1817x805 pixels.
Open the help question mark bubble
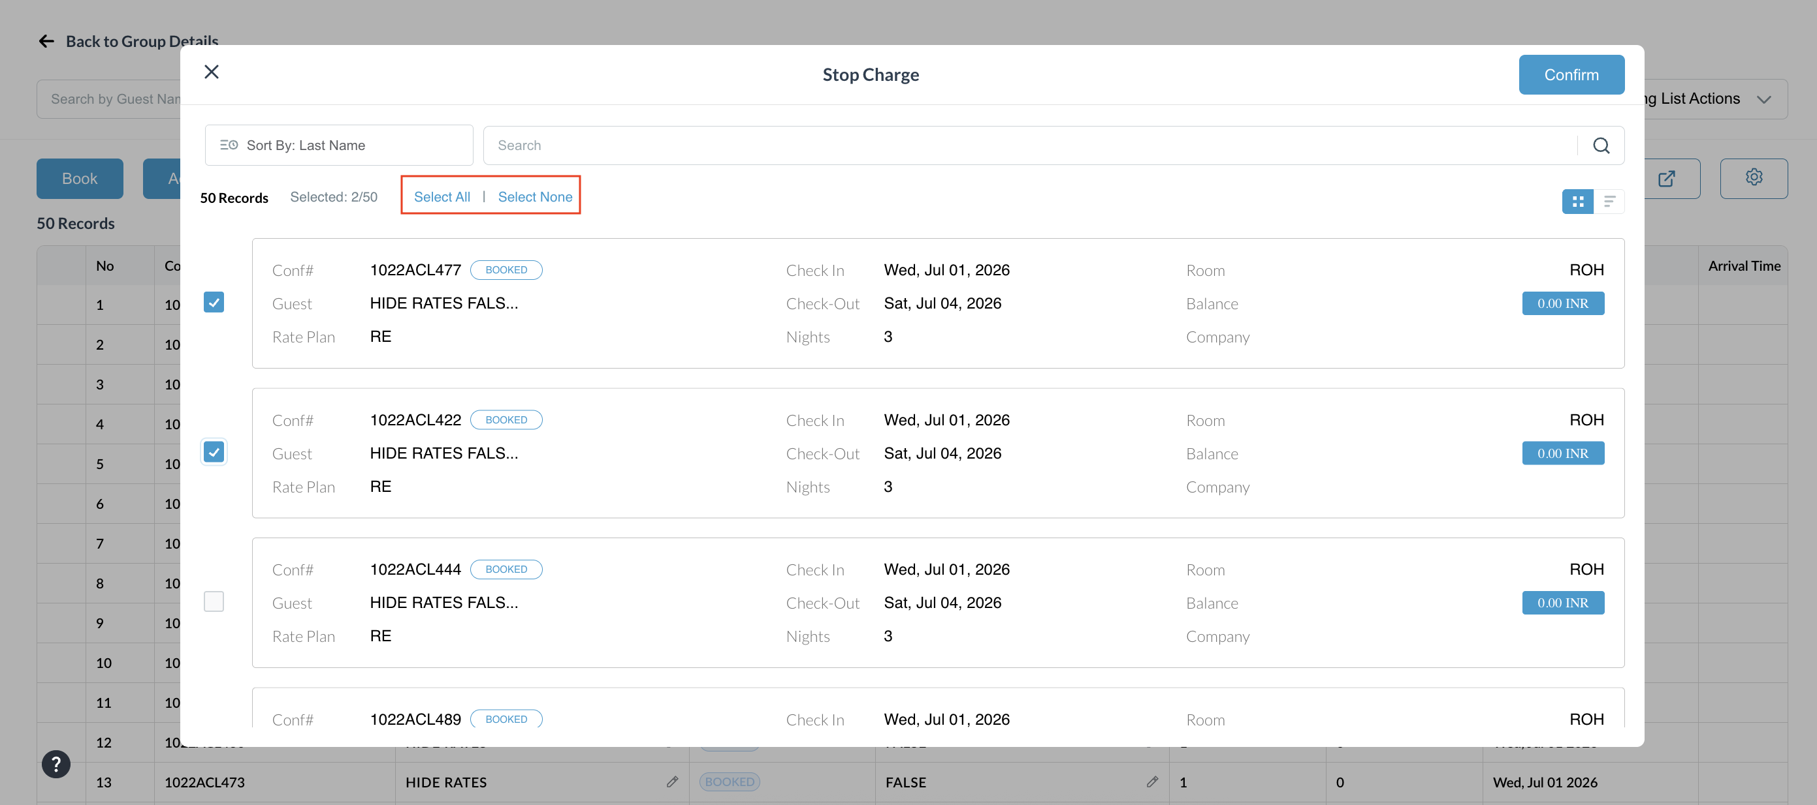tap(56, 763)
